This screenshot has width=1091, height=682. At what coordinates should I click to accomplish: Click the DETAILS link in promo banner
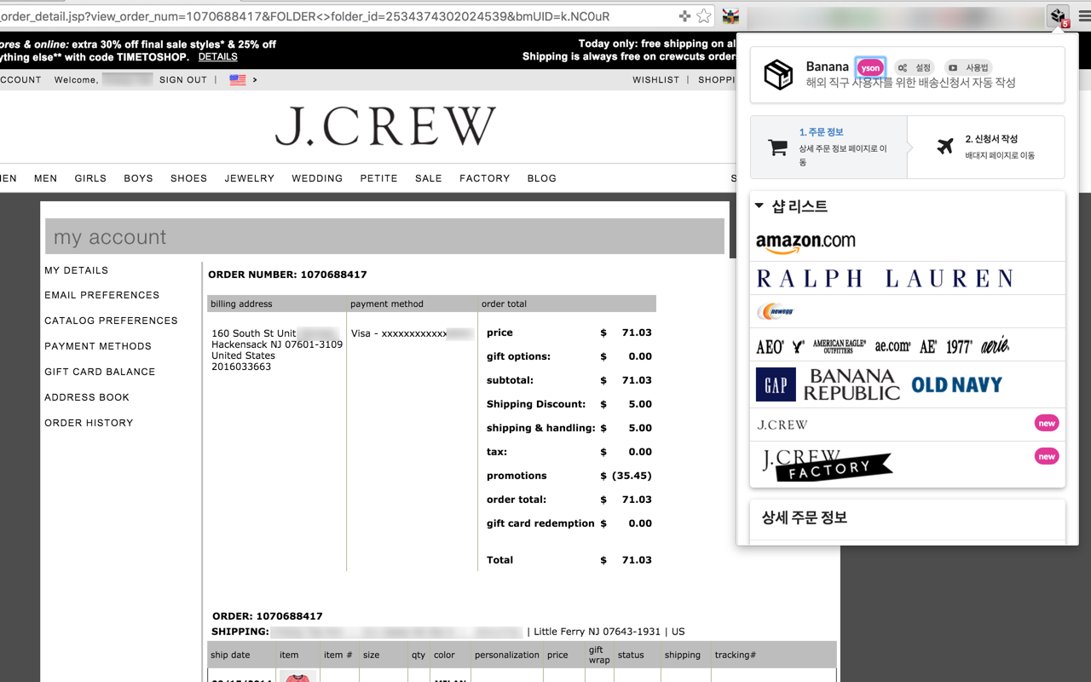point(217,57)
